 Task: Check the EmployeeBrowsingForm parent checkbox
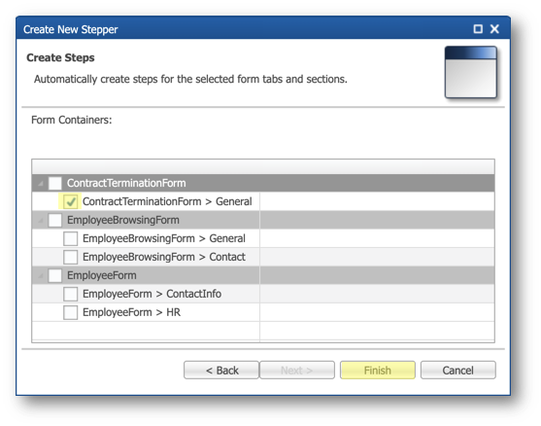54,220
